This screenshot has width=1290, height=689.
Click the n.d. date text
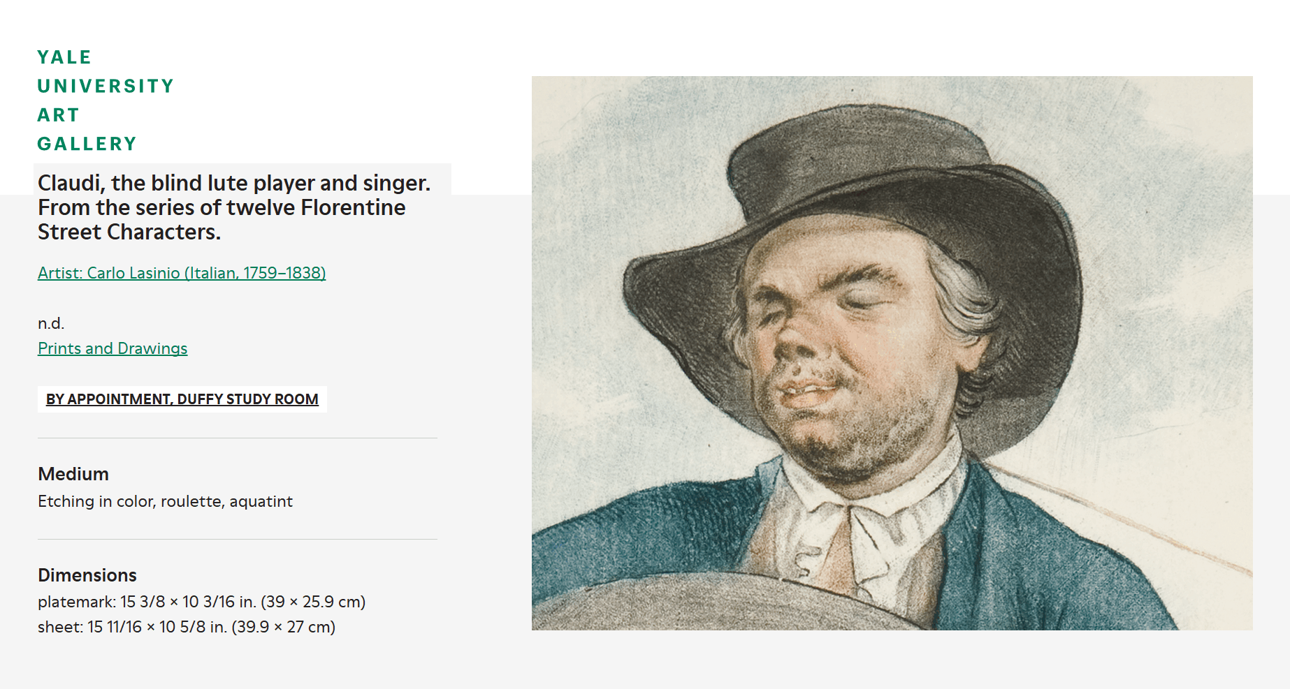pyautogui.click(x=51, y=323)
